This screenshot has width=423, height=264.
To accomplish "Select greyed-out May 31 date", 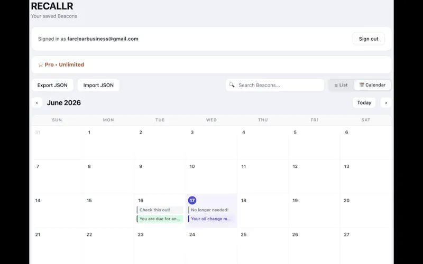I will (x=38, y=133).
